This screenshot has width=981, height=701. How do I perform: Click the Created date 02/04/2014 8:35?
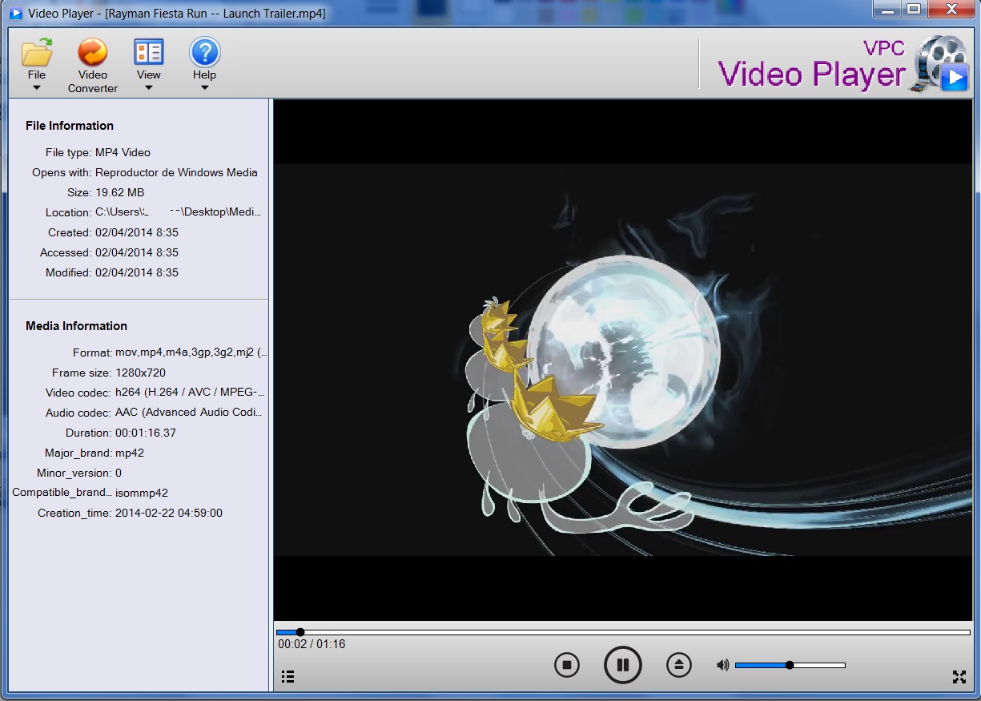136,232
